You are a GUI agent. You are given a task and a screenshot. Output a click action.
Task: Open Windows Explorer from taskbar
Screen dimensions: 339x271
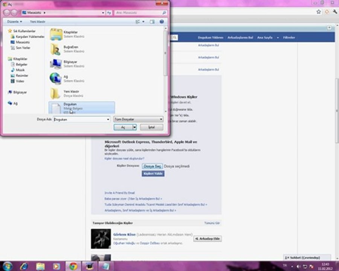coord(40,266)
